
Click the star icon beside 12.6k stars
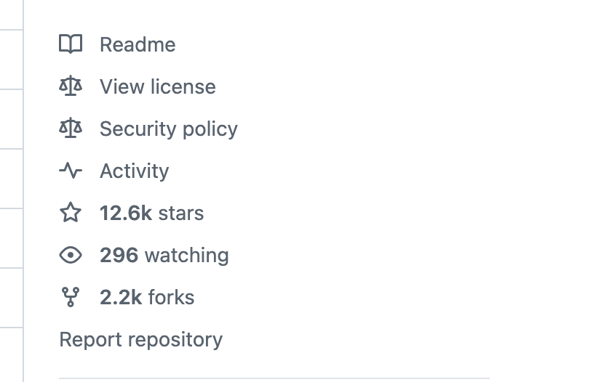pyautogui.click(x=71, y=213)
